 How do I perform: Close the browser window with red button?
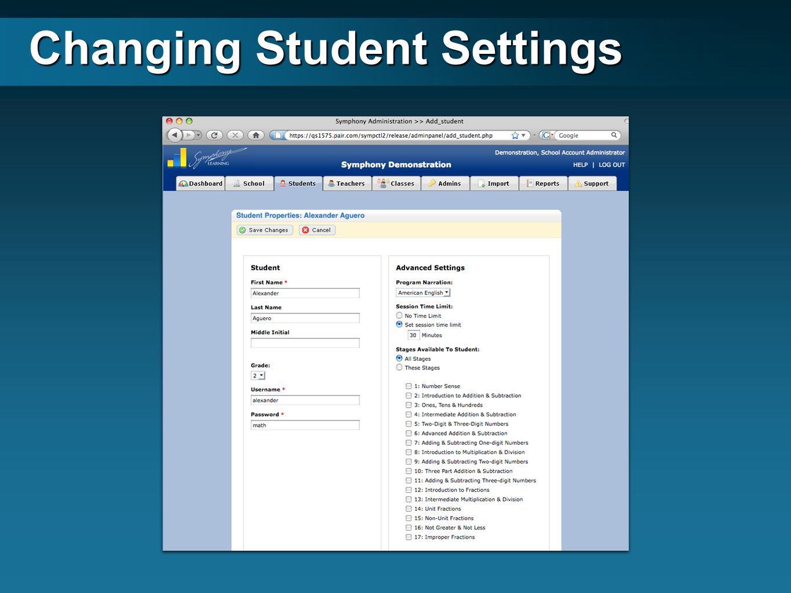click(x=169, y=121)
